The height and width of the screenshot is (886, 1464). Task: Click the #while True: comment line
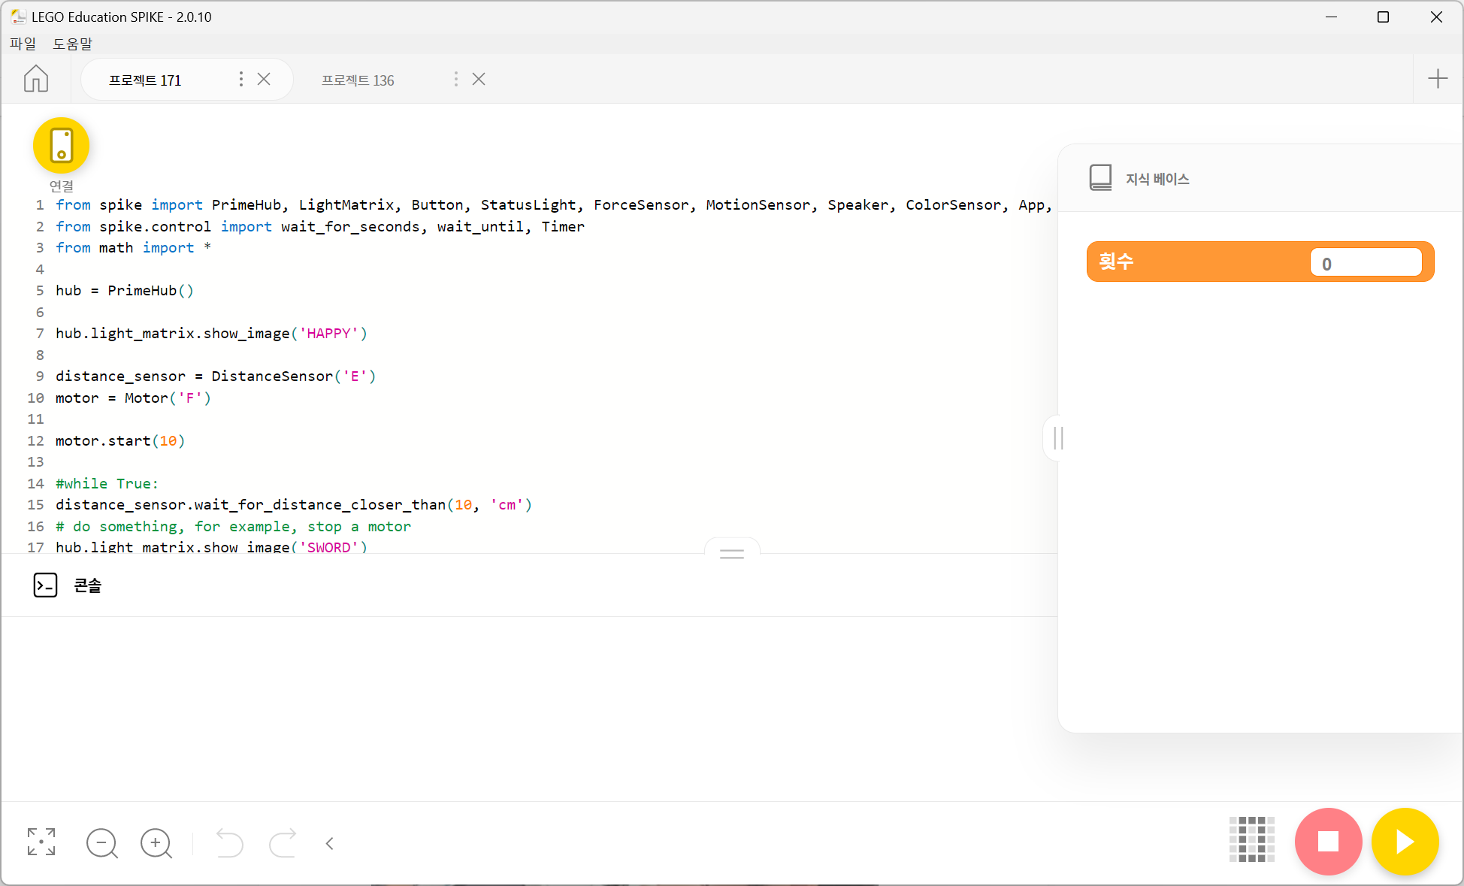pyautogui.click(x=107, y=484)
